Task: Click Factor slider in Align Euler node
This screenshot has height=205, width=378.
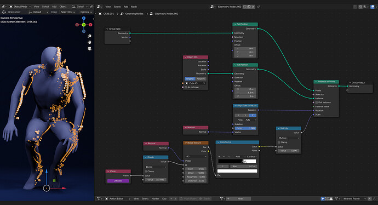Action: [245, 128]
